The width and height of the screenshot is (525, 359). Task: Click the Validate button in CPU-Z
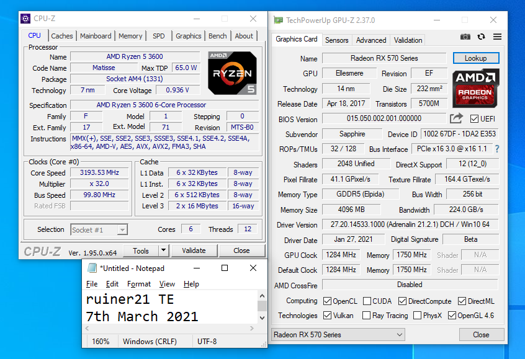coord(194,250)
